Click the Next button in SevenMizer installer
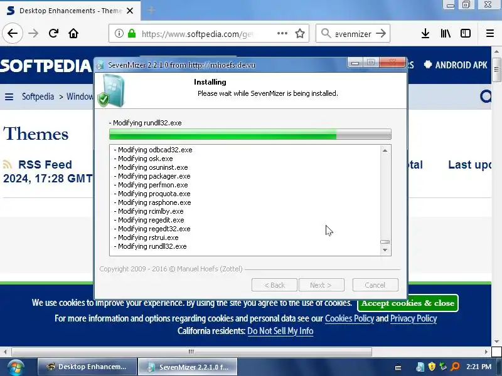 321,285
